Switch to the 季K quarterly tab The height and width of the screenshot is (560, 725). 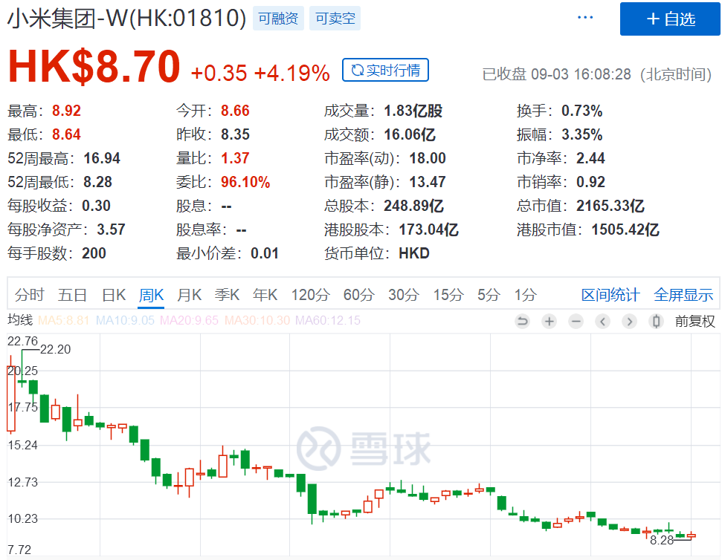tap(227, 294)
